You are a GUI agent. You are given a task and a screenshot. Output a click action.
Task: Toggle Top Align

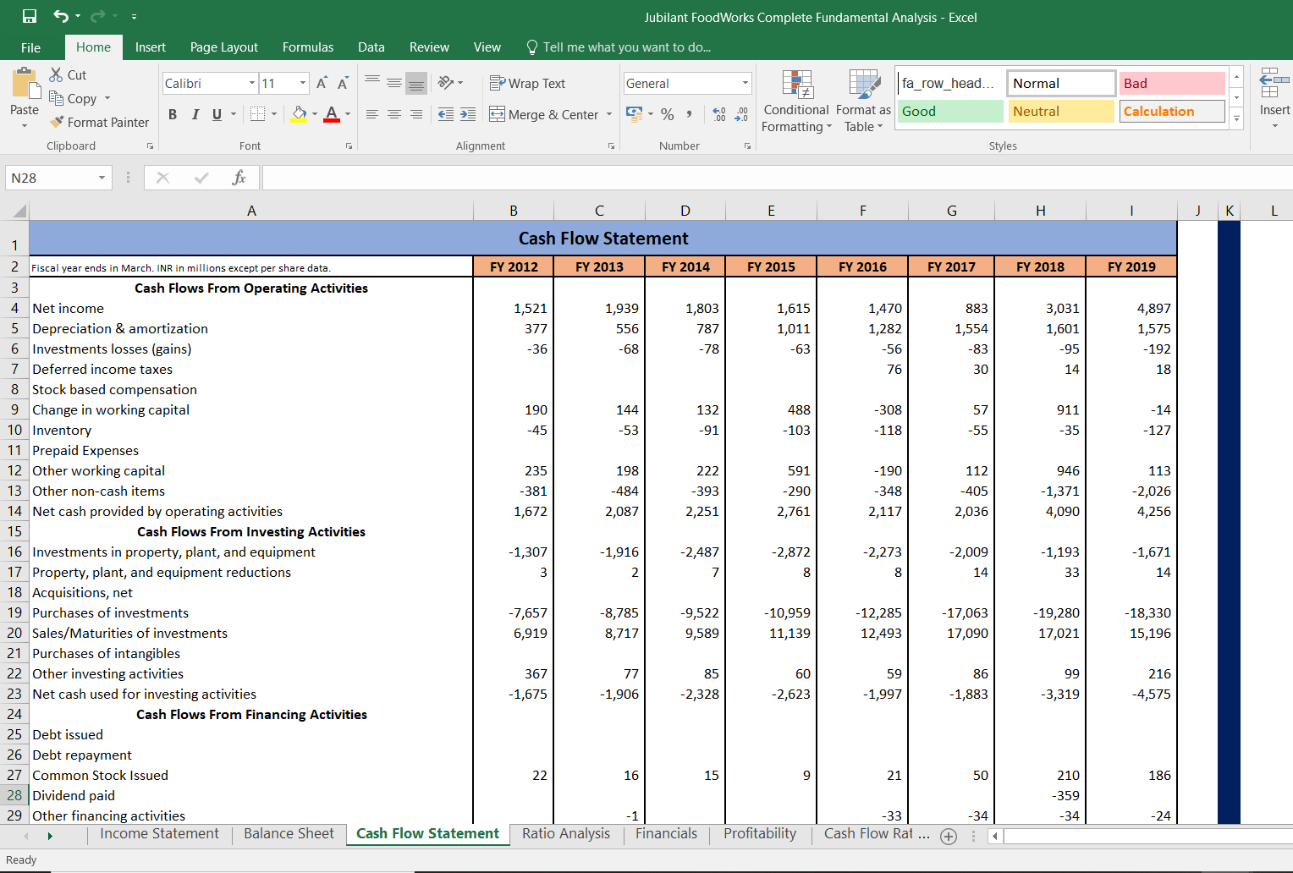click(372, 82)
